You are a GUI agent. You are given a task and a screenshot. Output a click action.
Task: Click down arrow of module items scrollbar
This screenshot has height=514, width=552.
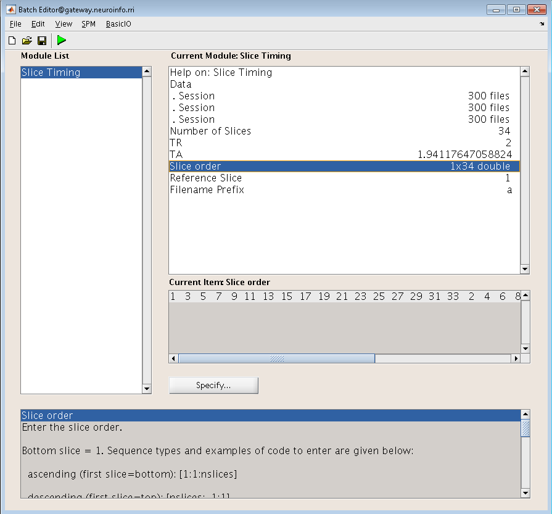pyautogui.click(x=525, y=269)
